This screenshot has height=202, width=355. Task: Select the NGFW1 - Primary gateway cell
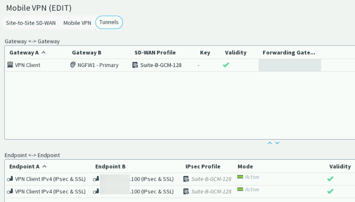point(98,65)
